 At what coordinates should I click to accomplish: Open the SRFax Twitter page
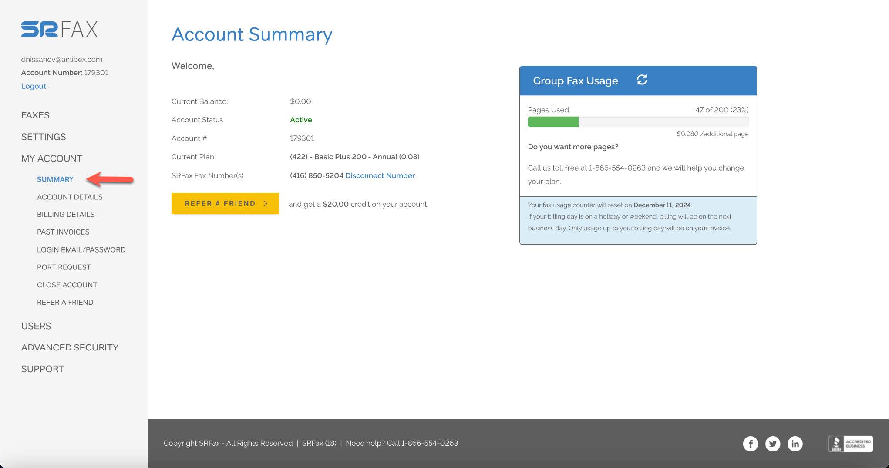pyautogui.click(x=773, y=444)
